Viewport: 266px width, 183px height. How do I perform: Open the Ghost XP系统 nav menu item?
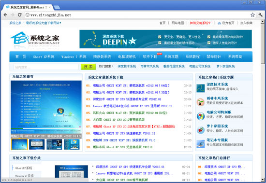point(44,56)
